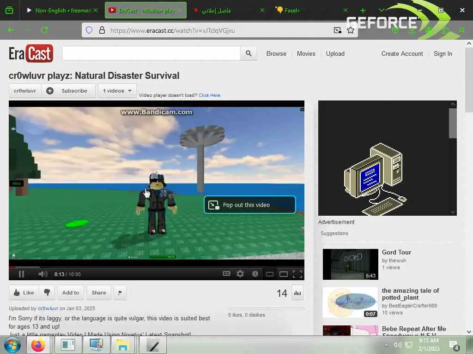The width and height of the screenshot is (473, 354).
Task: Click the EraCast logo
Action: (31, 53)
